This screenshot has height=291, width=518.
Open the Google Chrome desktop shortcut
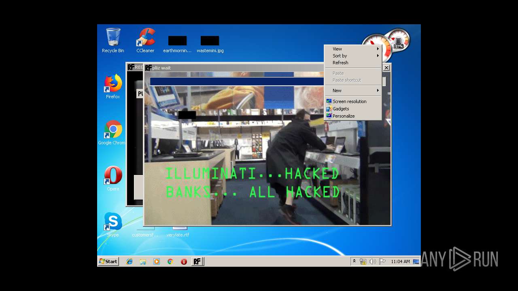coord(112,132)
